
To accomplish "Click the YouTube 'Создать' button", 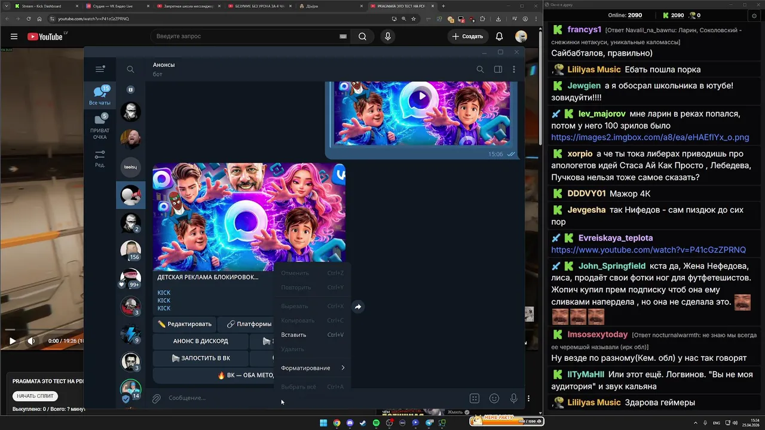I will click(468, 36).
